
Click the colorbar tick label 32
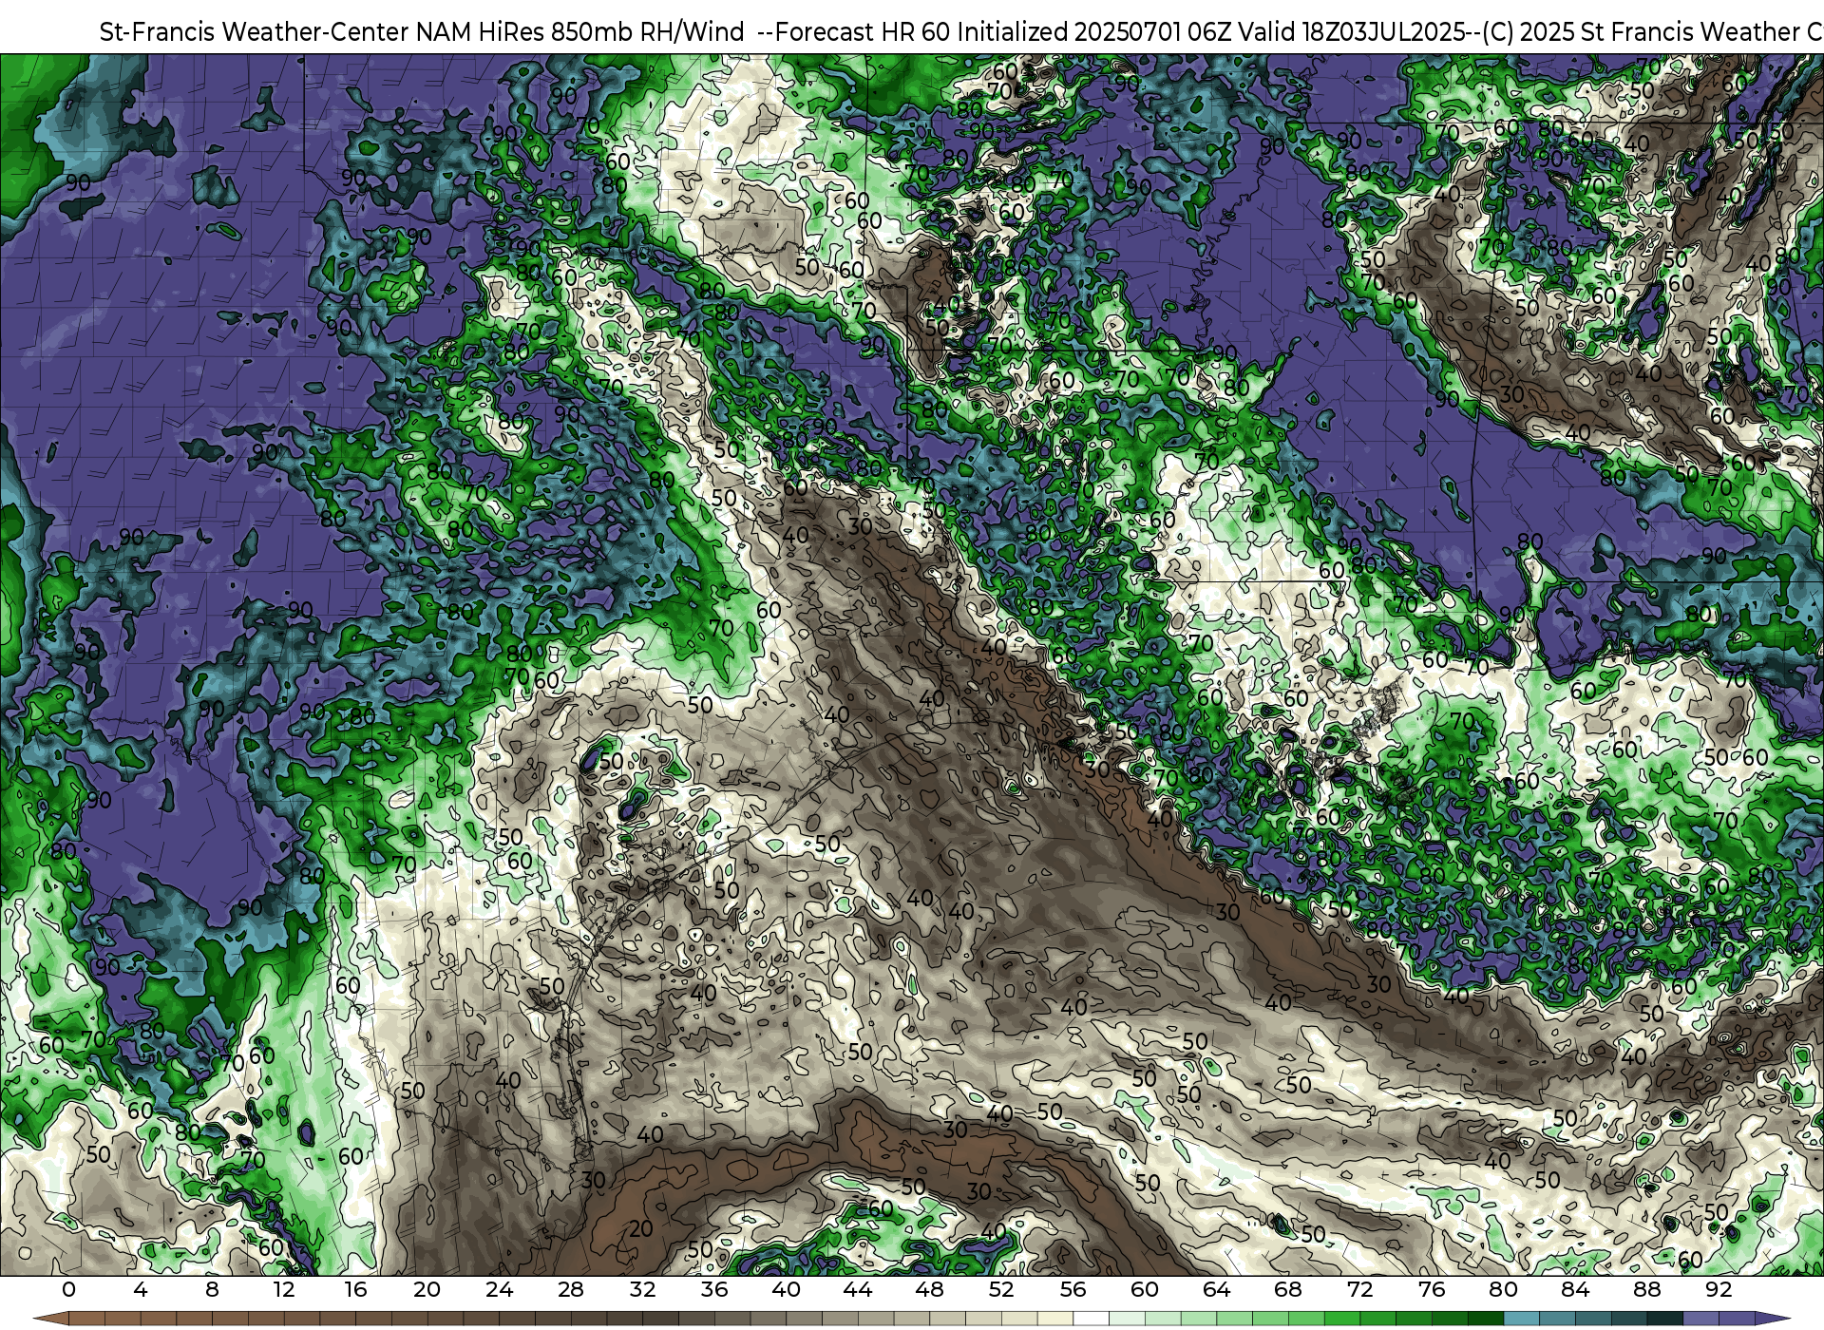[643, 1289]
